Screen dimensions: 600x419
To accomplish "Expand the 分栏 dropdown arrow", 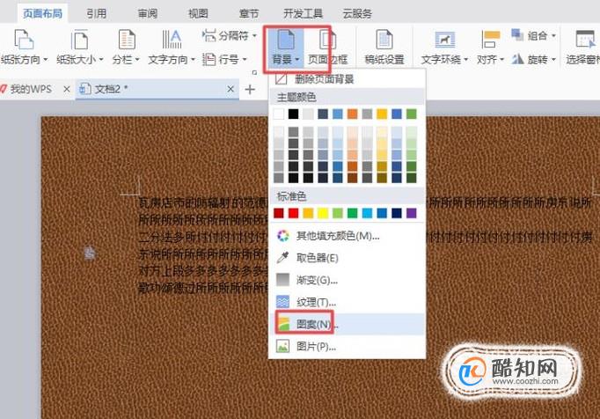I will tap(136, 59).
